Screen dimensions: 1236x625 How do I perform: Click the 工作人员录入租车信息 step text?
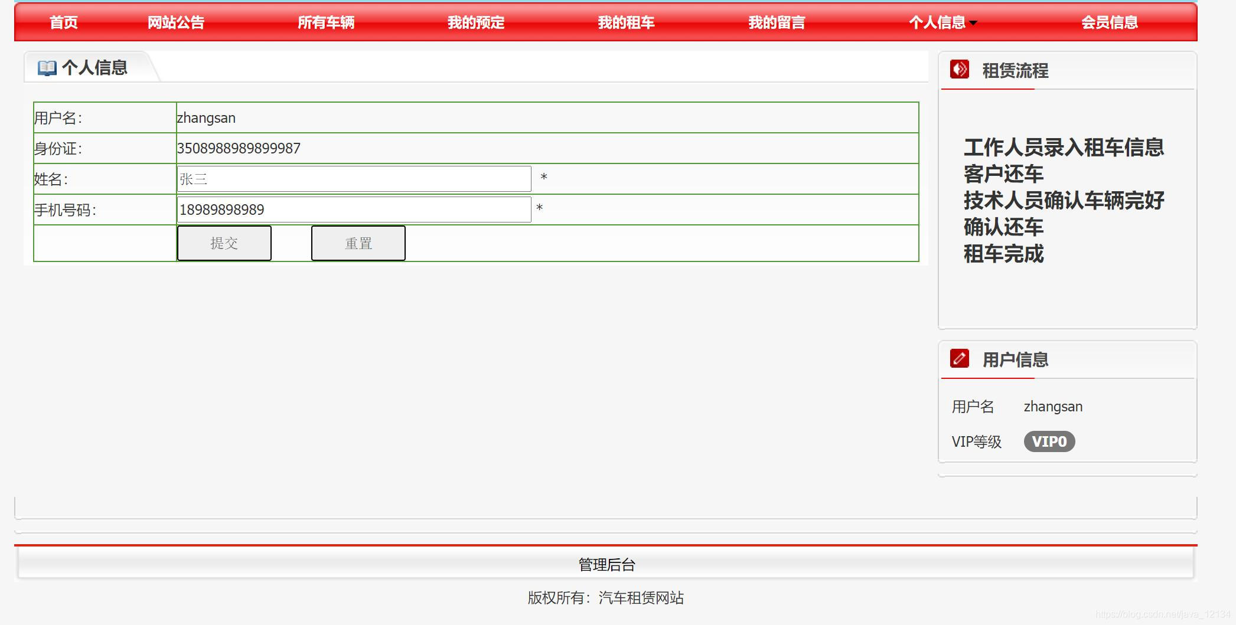1064,147
